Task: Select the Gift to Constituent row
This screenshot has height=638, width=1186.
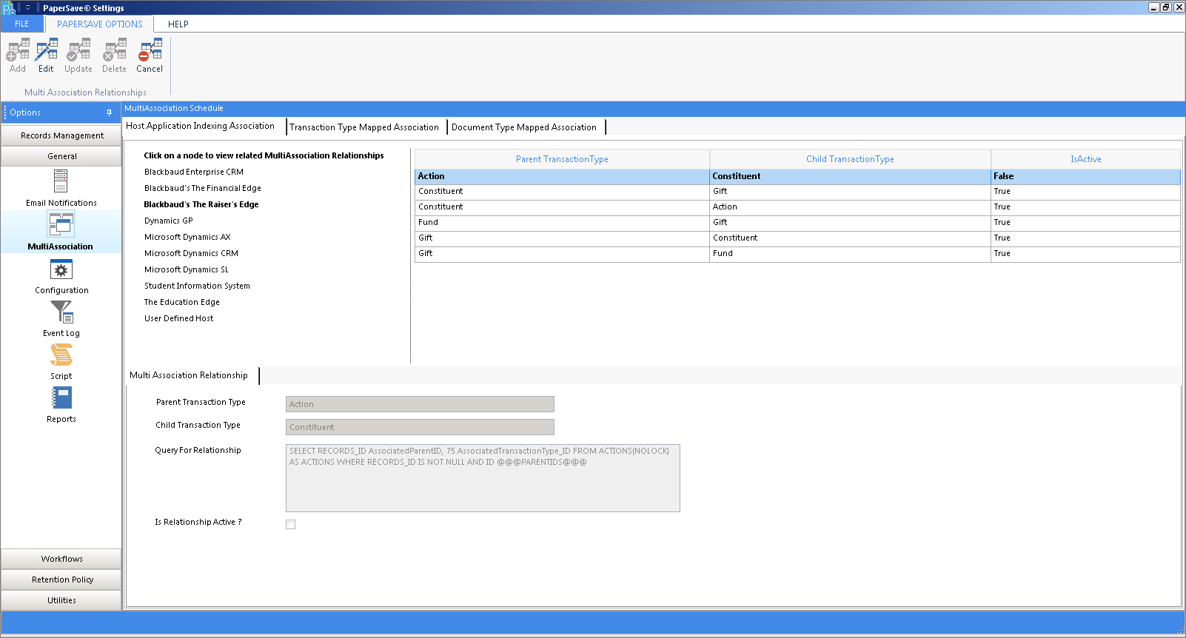Action: point(797,238)
